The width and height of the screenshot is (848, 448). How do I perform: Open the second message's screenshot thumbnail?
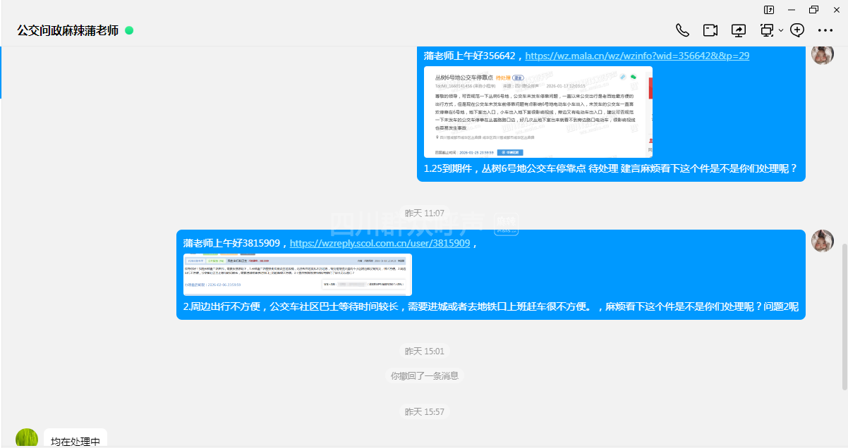[297, 274]
